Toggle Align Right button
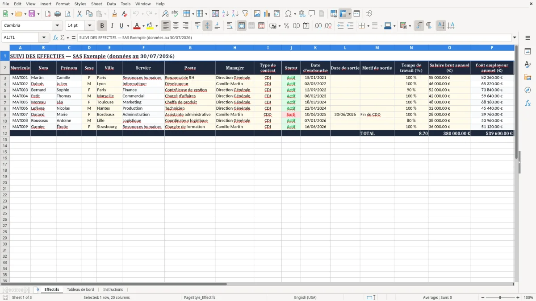 pos(185,26)
